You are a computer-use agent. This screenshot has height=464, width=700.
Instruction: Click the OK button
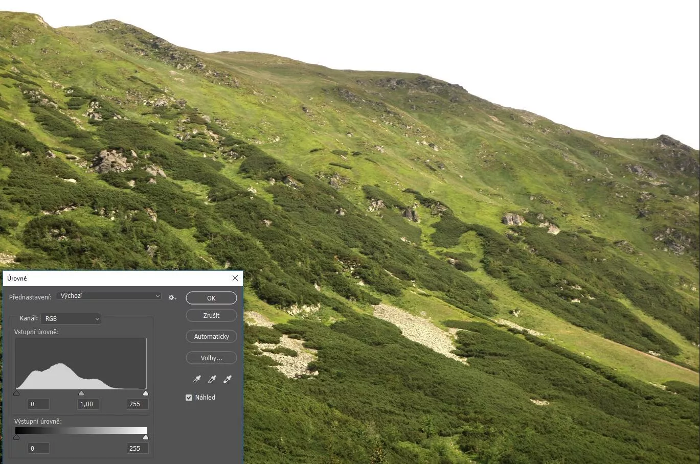[x=211, y=298]
